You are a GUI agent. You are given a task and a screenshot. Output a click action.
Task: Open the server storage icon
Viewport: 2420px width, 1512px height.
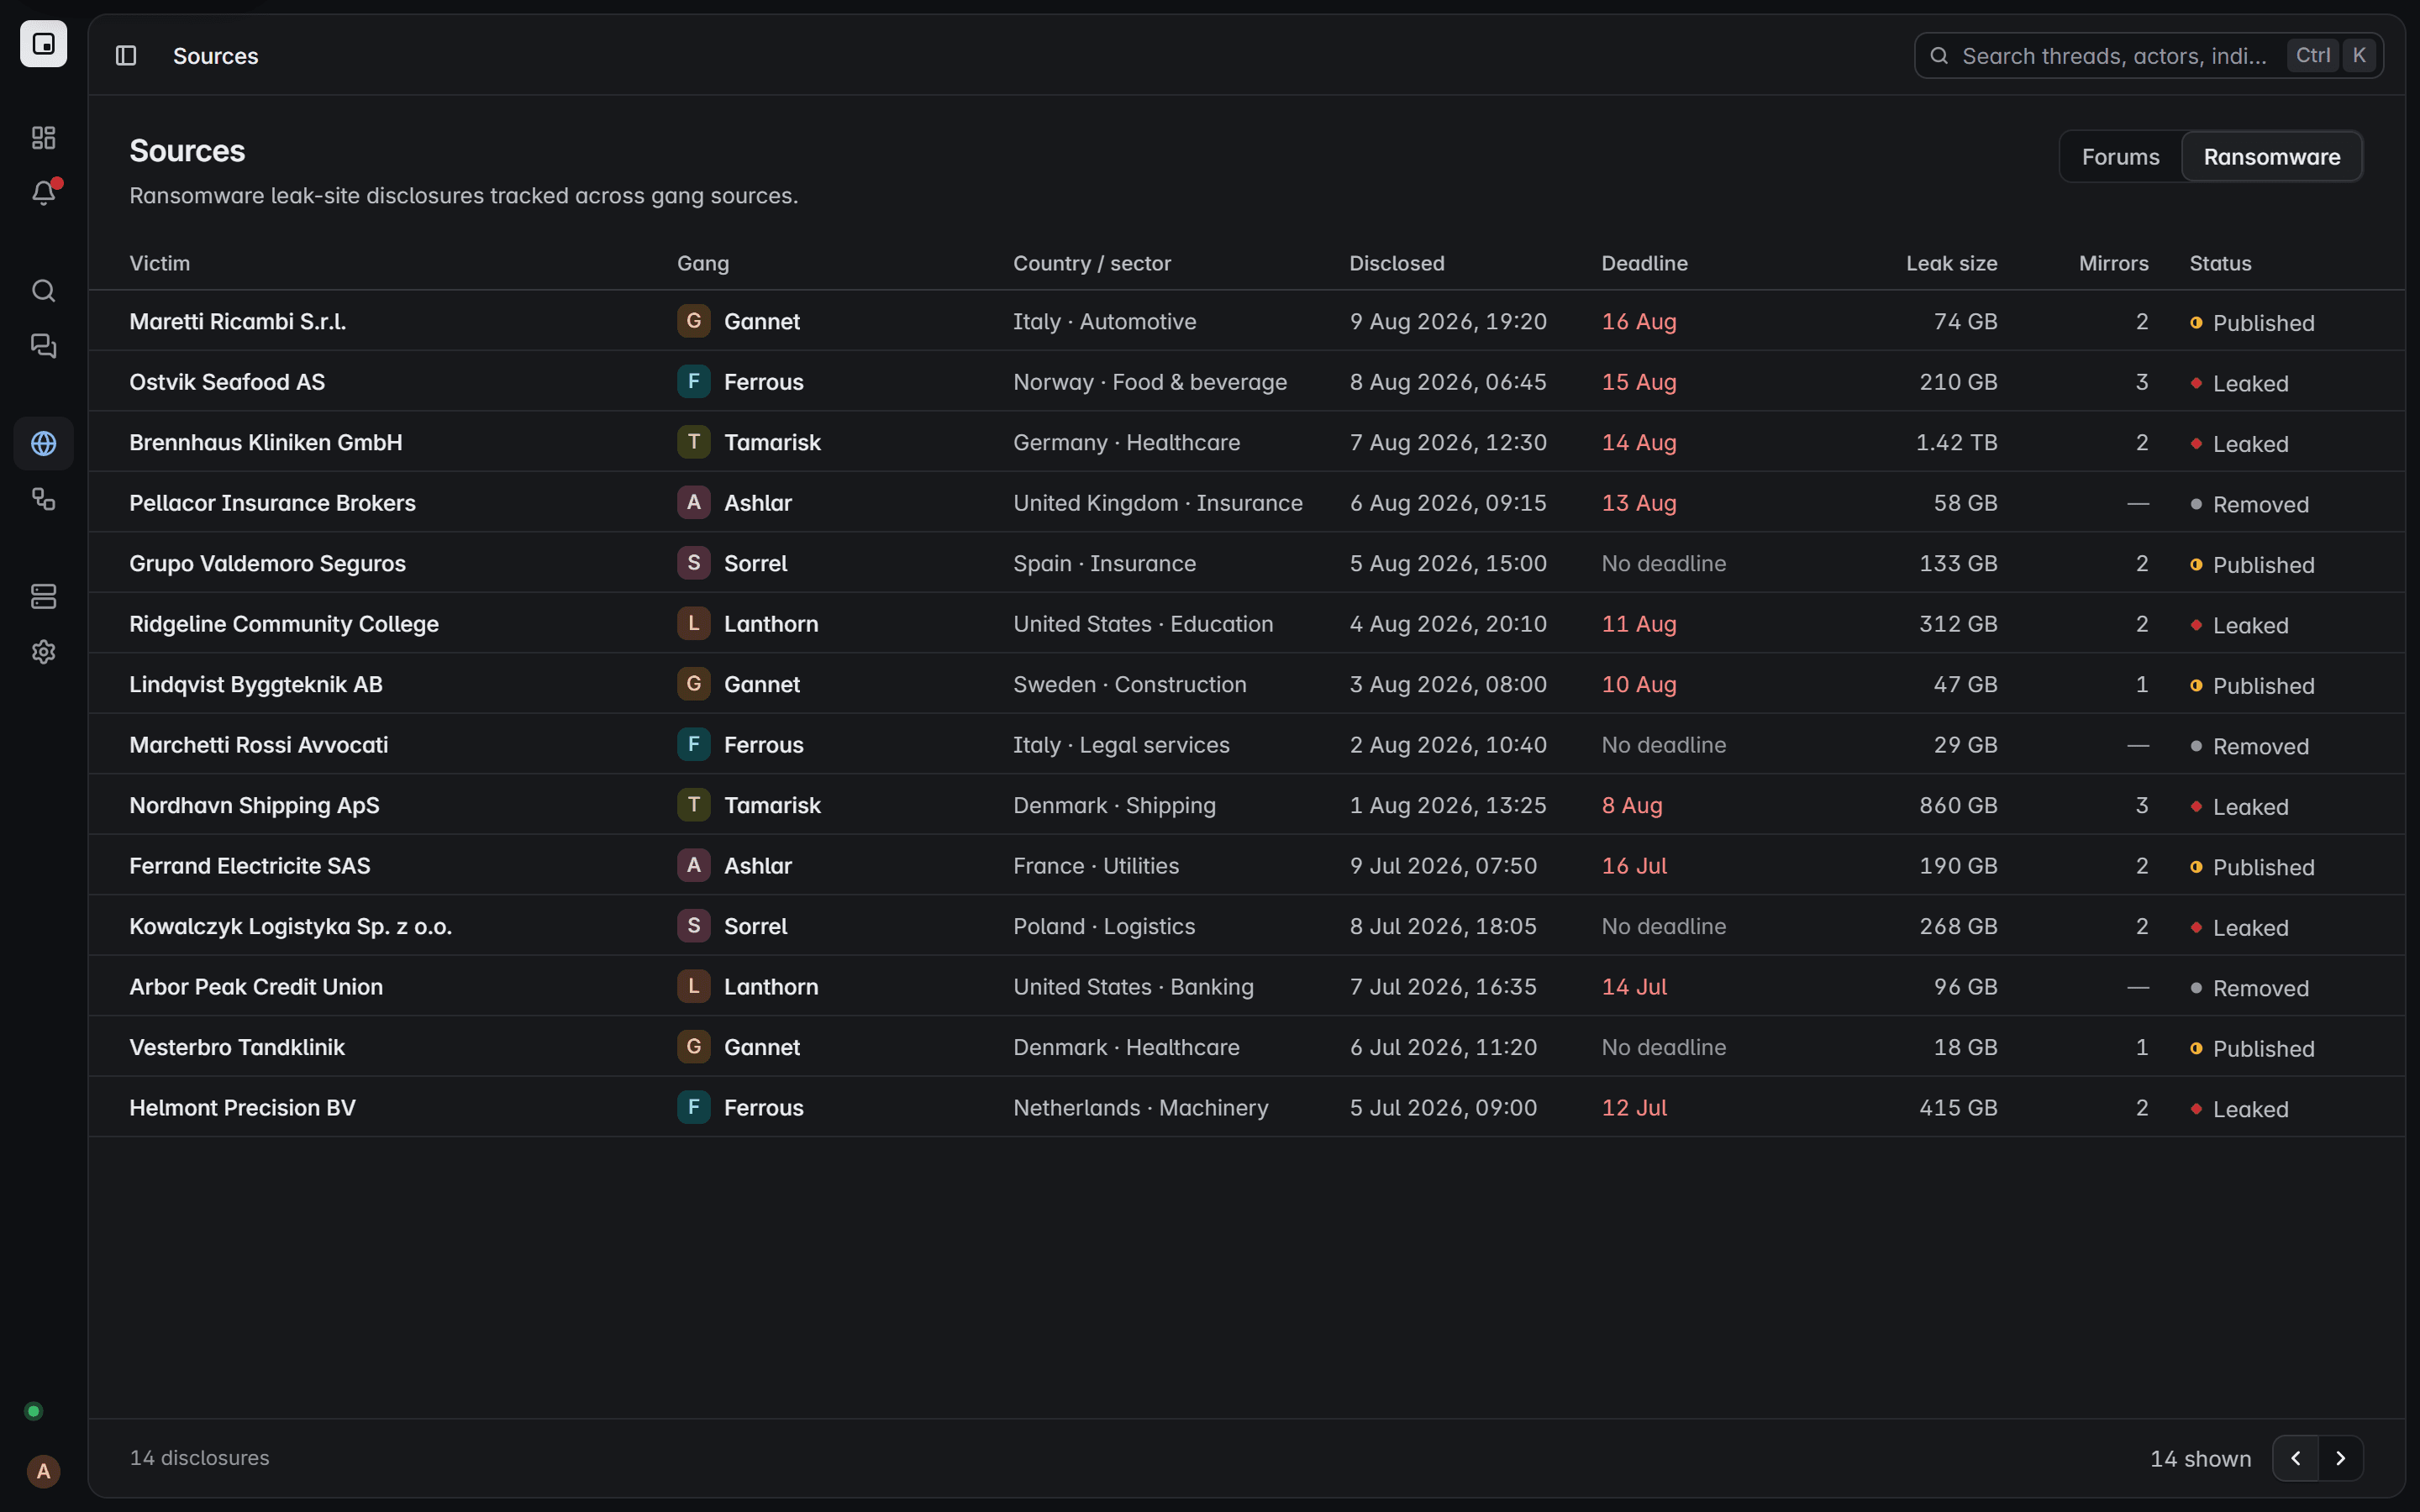coord(43,596)
